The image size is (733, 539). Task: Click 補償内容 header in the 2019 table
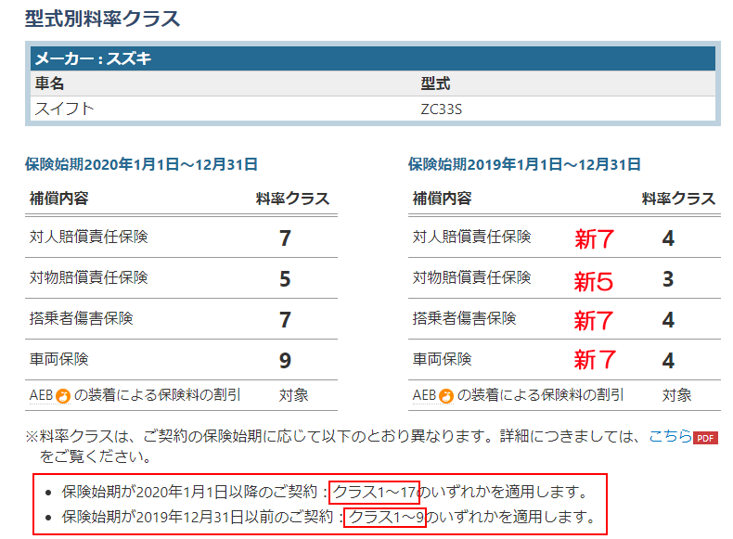442,199
